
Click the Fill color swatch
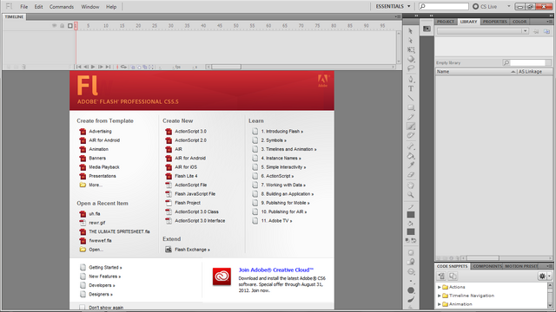pyautogui.click(x=411, y=231)
